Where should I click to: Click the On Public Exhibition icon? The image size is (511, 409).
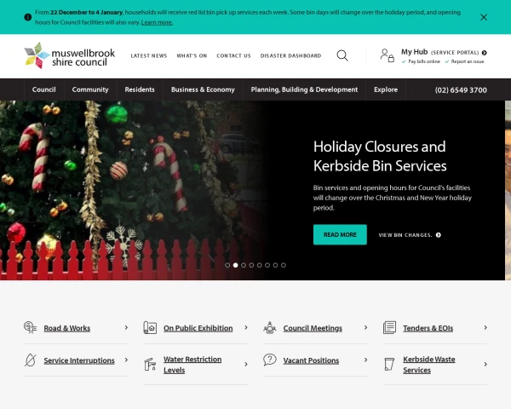[150, 327]
